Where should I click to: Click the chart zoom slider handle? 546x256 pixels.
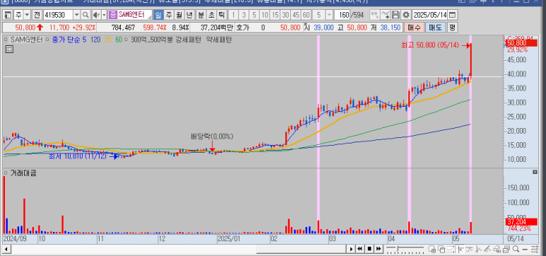[x=398, y=248]
